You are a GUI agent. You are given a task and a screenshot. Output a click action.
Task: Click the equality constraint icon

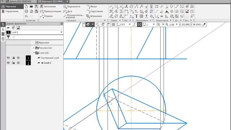tap(162, 16)
